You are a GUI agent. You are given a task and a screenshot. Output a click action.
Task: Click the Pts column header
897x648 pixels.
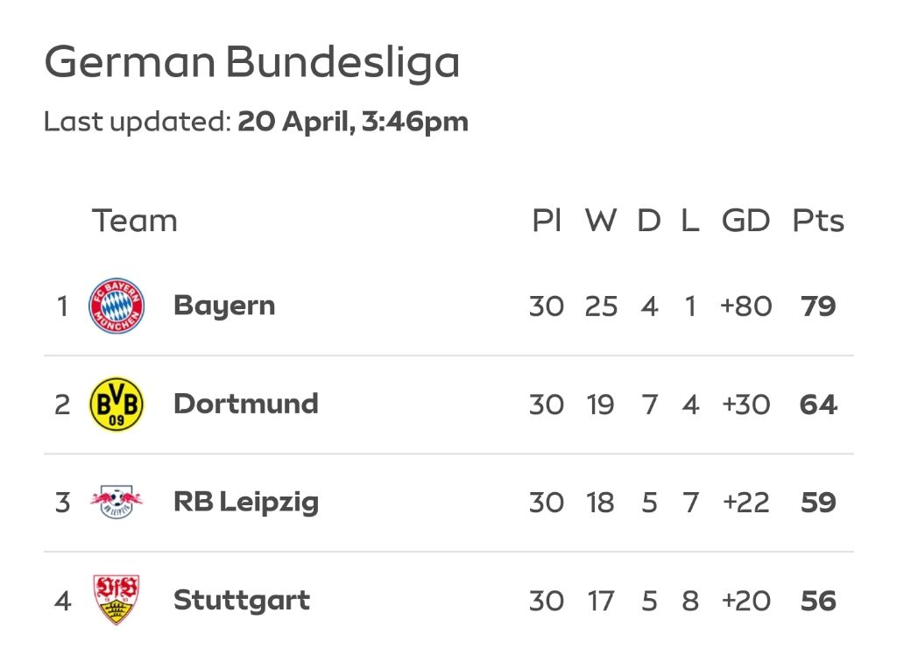[818, 221]
